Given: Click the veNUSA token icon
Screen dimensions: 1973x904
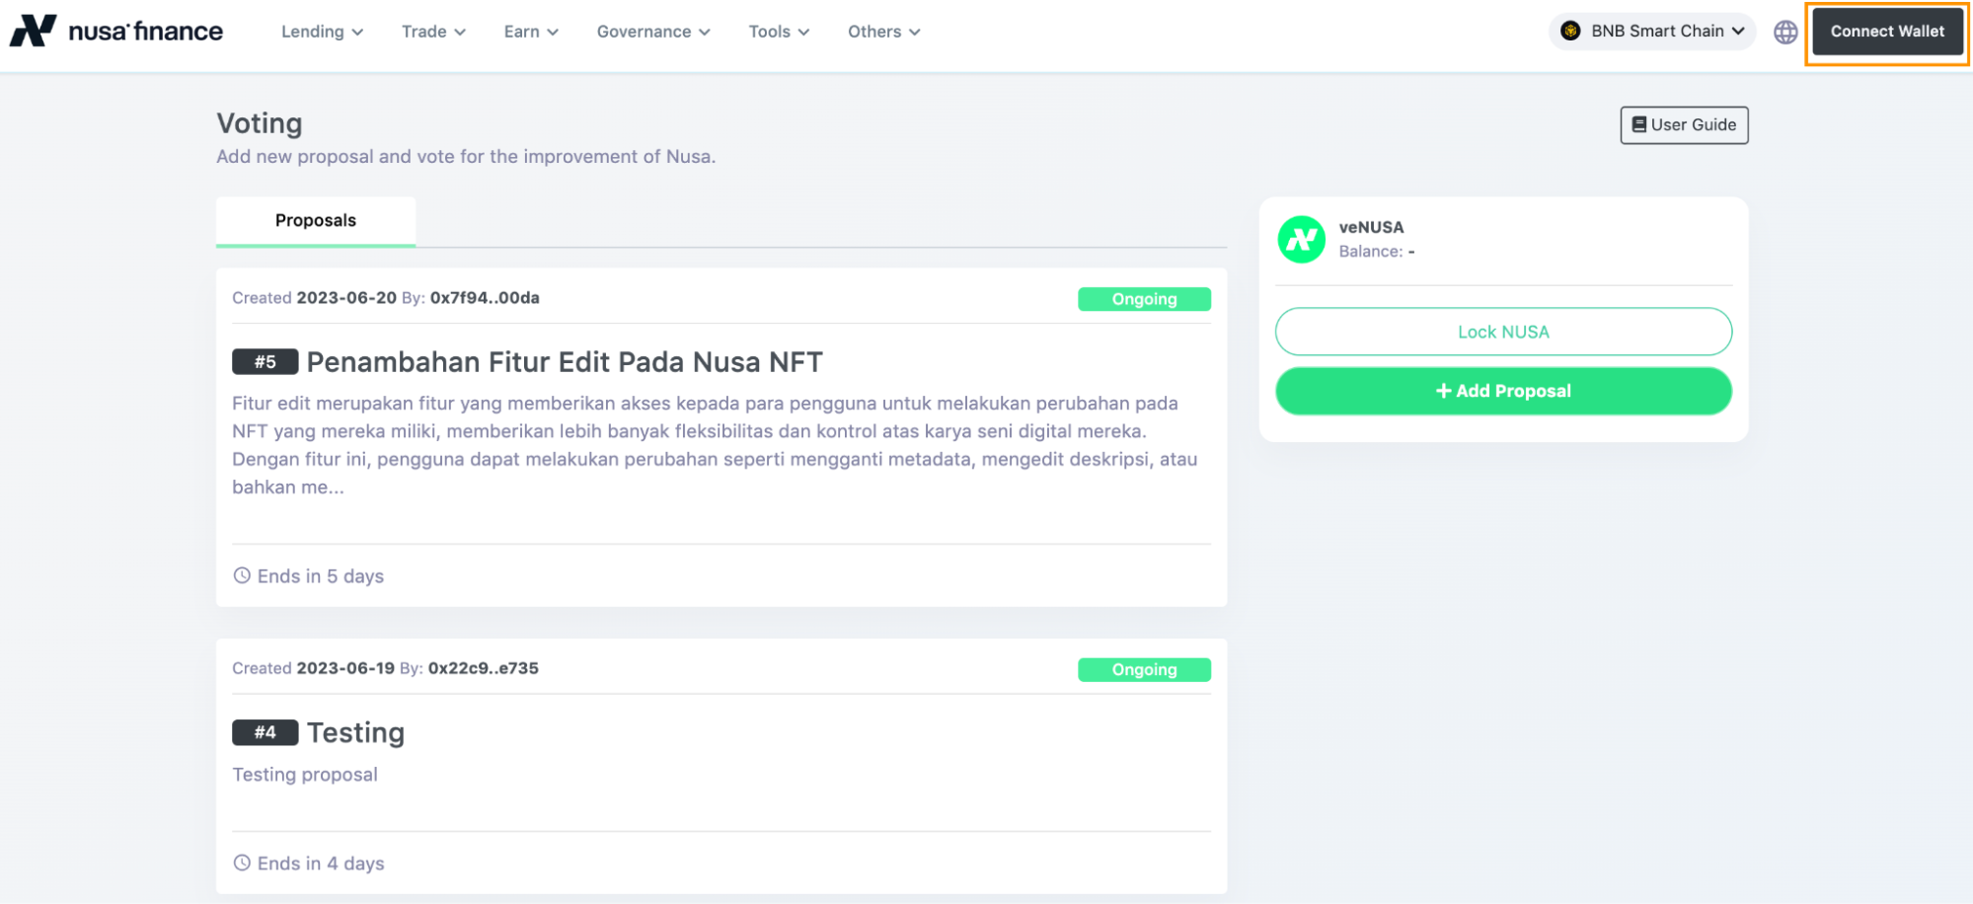Looking at the screenshot, I should coord(1301,239).
